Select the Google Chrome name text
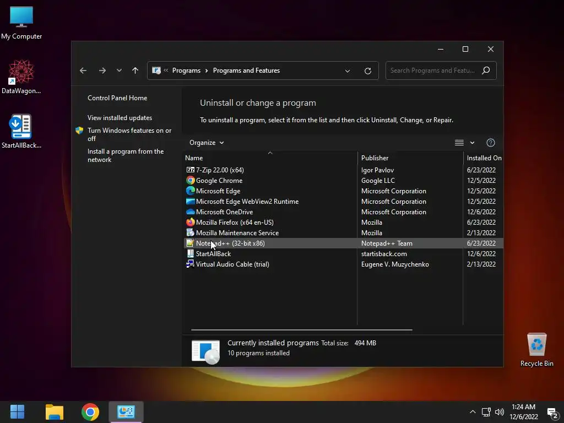Image resolution: width=564 pixels, height=423 pixels. (x=219, y=180)
